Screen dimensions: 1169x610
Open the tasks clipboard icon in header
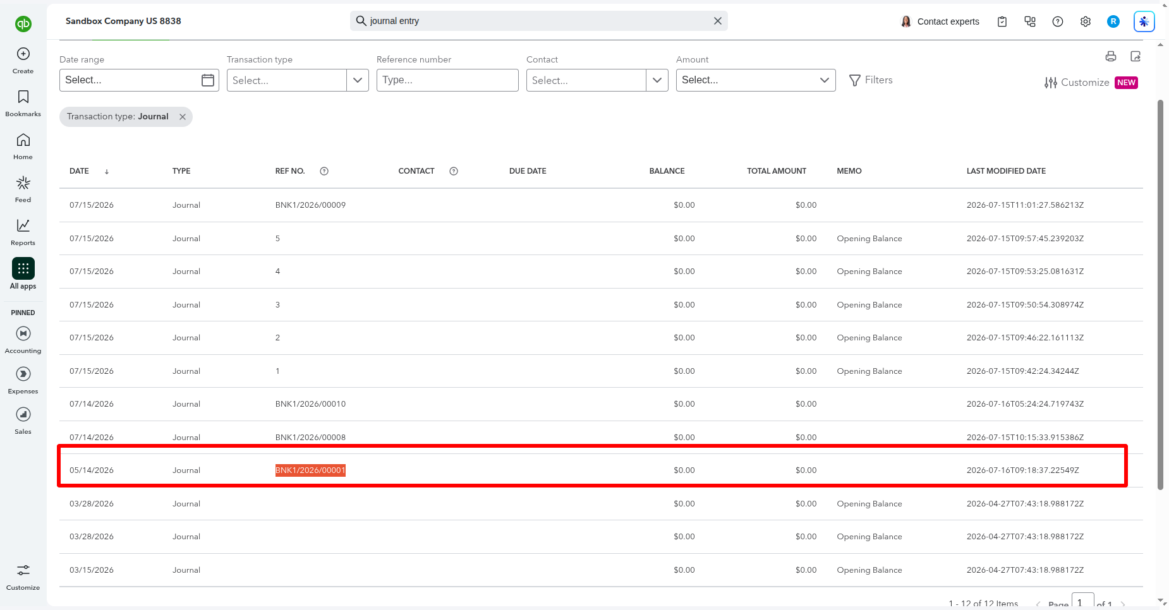coord(1002,21)
